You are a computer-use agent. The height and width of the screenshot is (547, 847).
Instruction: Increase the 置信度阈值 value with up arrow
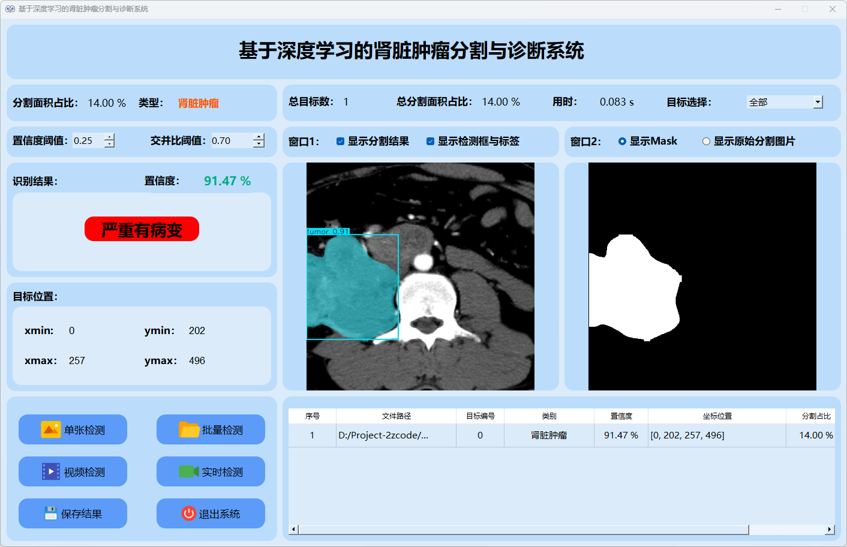109,137
